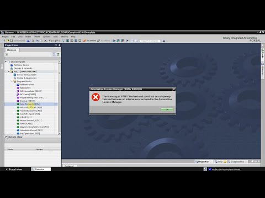Click the green Infeed [FC2] block icon
This screenshot has height=198, width=265.
[18, 117]
